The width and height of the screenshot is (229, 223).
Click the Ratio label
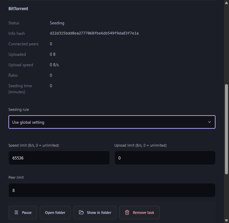(x=13, y=75)
